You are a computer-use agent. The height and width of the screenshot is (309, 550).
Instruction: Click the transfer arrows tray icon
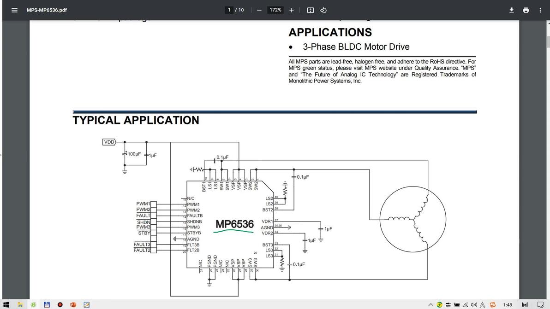pyautogui.click(x=448, y=305)
